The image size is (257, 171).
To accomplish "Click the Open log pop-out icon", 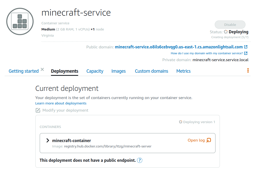I will tap(209, 140).
